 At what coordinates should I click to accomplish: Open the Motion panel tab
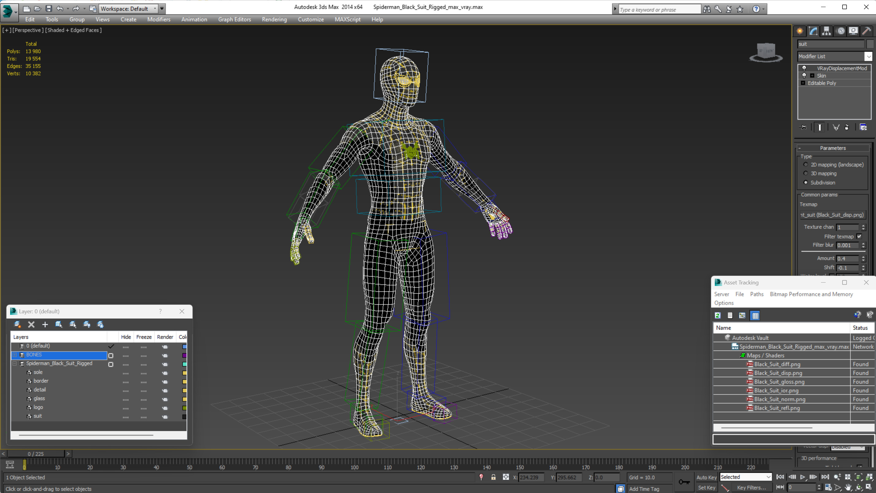coord(841,31)
